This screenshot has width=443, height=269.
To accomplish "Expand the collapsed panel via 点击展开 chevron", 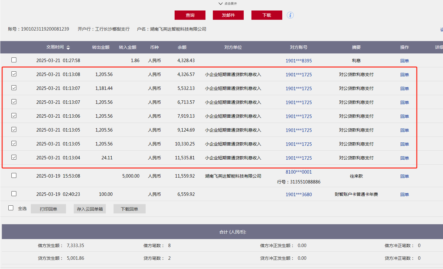I will click(220, 4).
